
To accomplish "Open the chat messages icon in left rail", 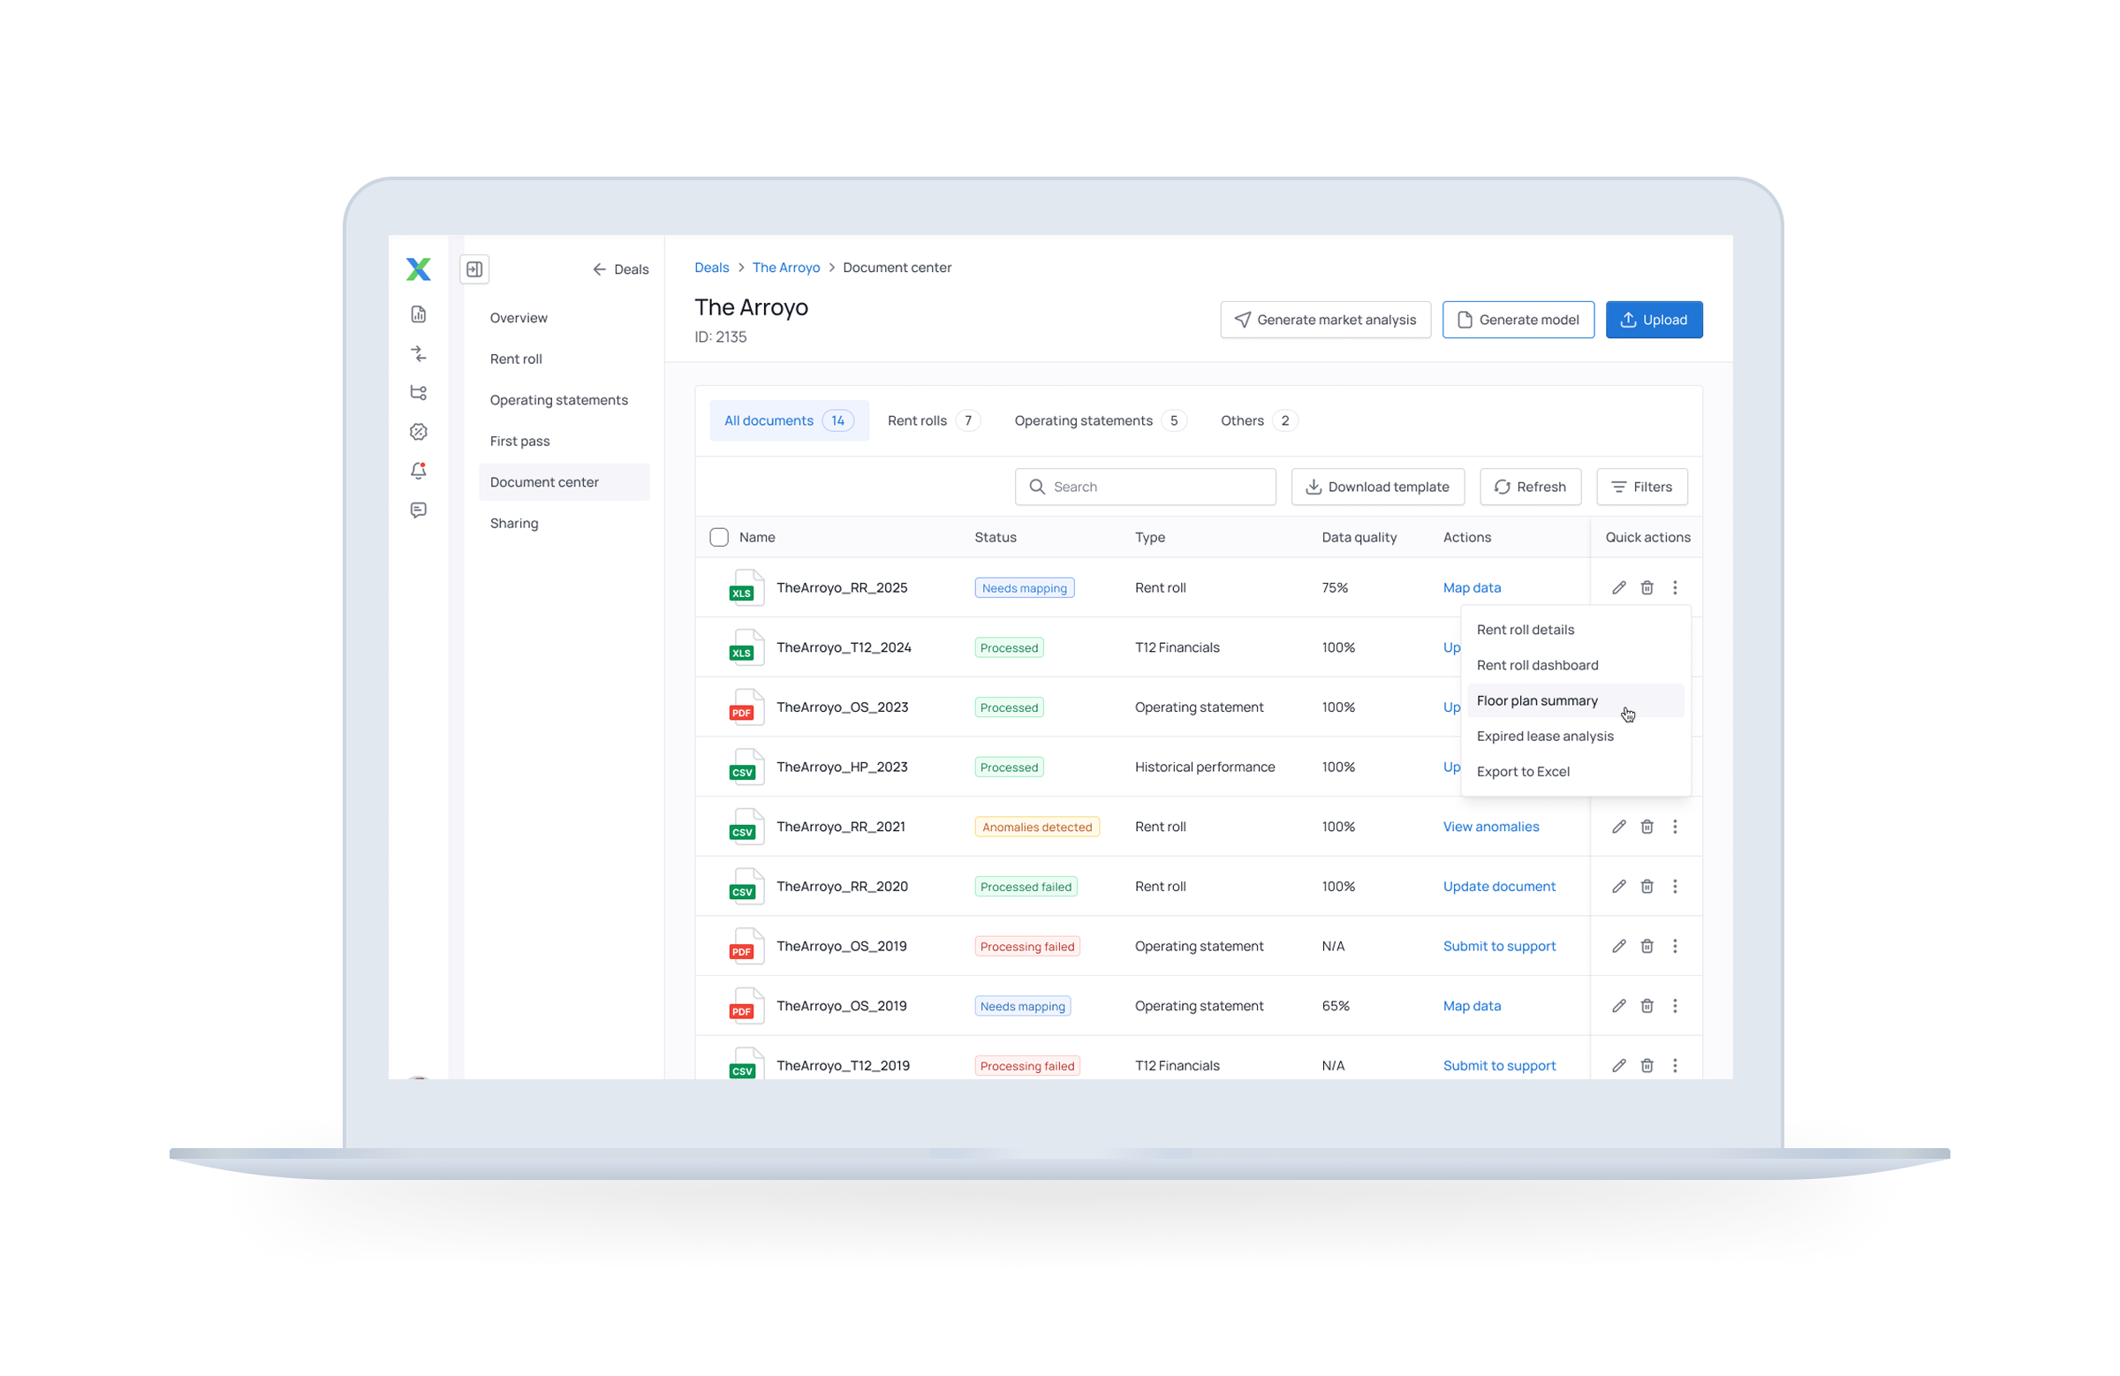I will [x=418, y=510].
